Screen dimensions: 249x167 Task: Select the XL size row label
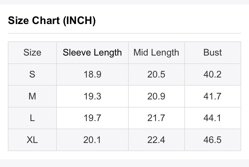coord(32,140)
